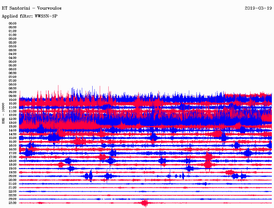
Task: Click the 14:30 time label
Action: 13,134
